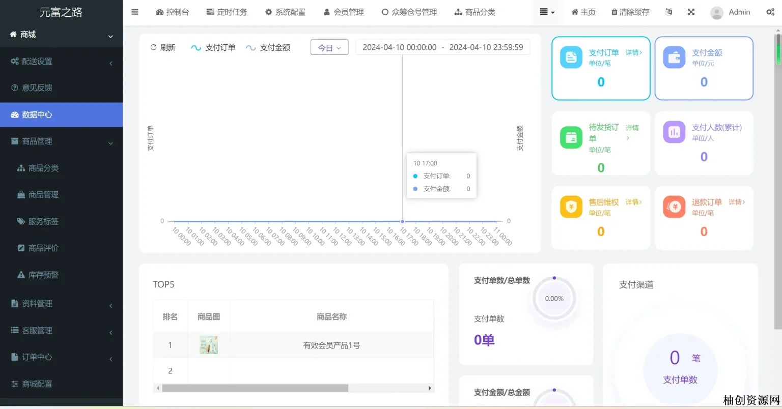
Task: Open the 今日 date range dropdown
Action: 329,47
